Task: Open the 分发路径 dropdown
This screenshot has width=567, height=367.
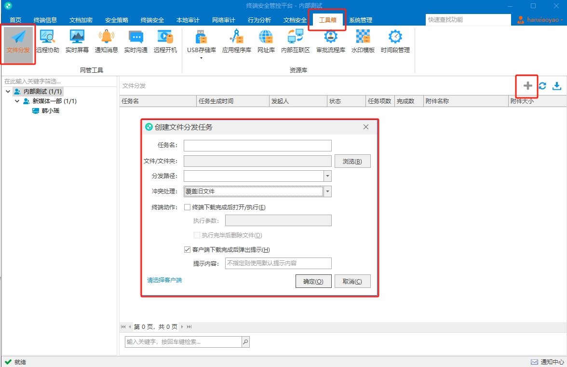Action: pos(327,176)
